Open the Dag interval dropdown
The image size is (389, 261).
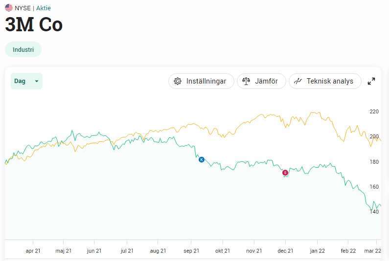tap(26, 81)
